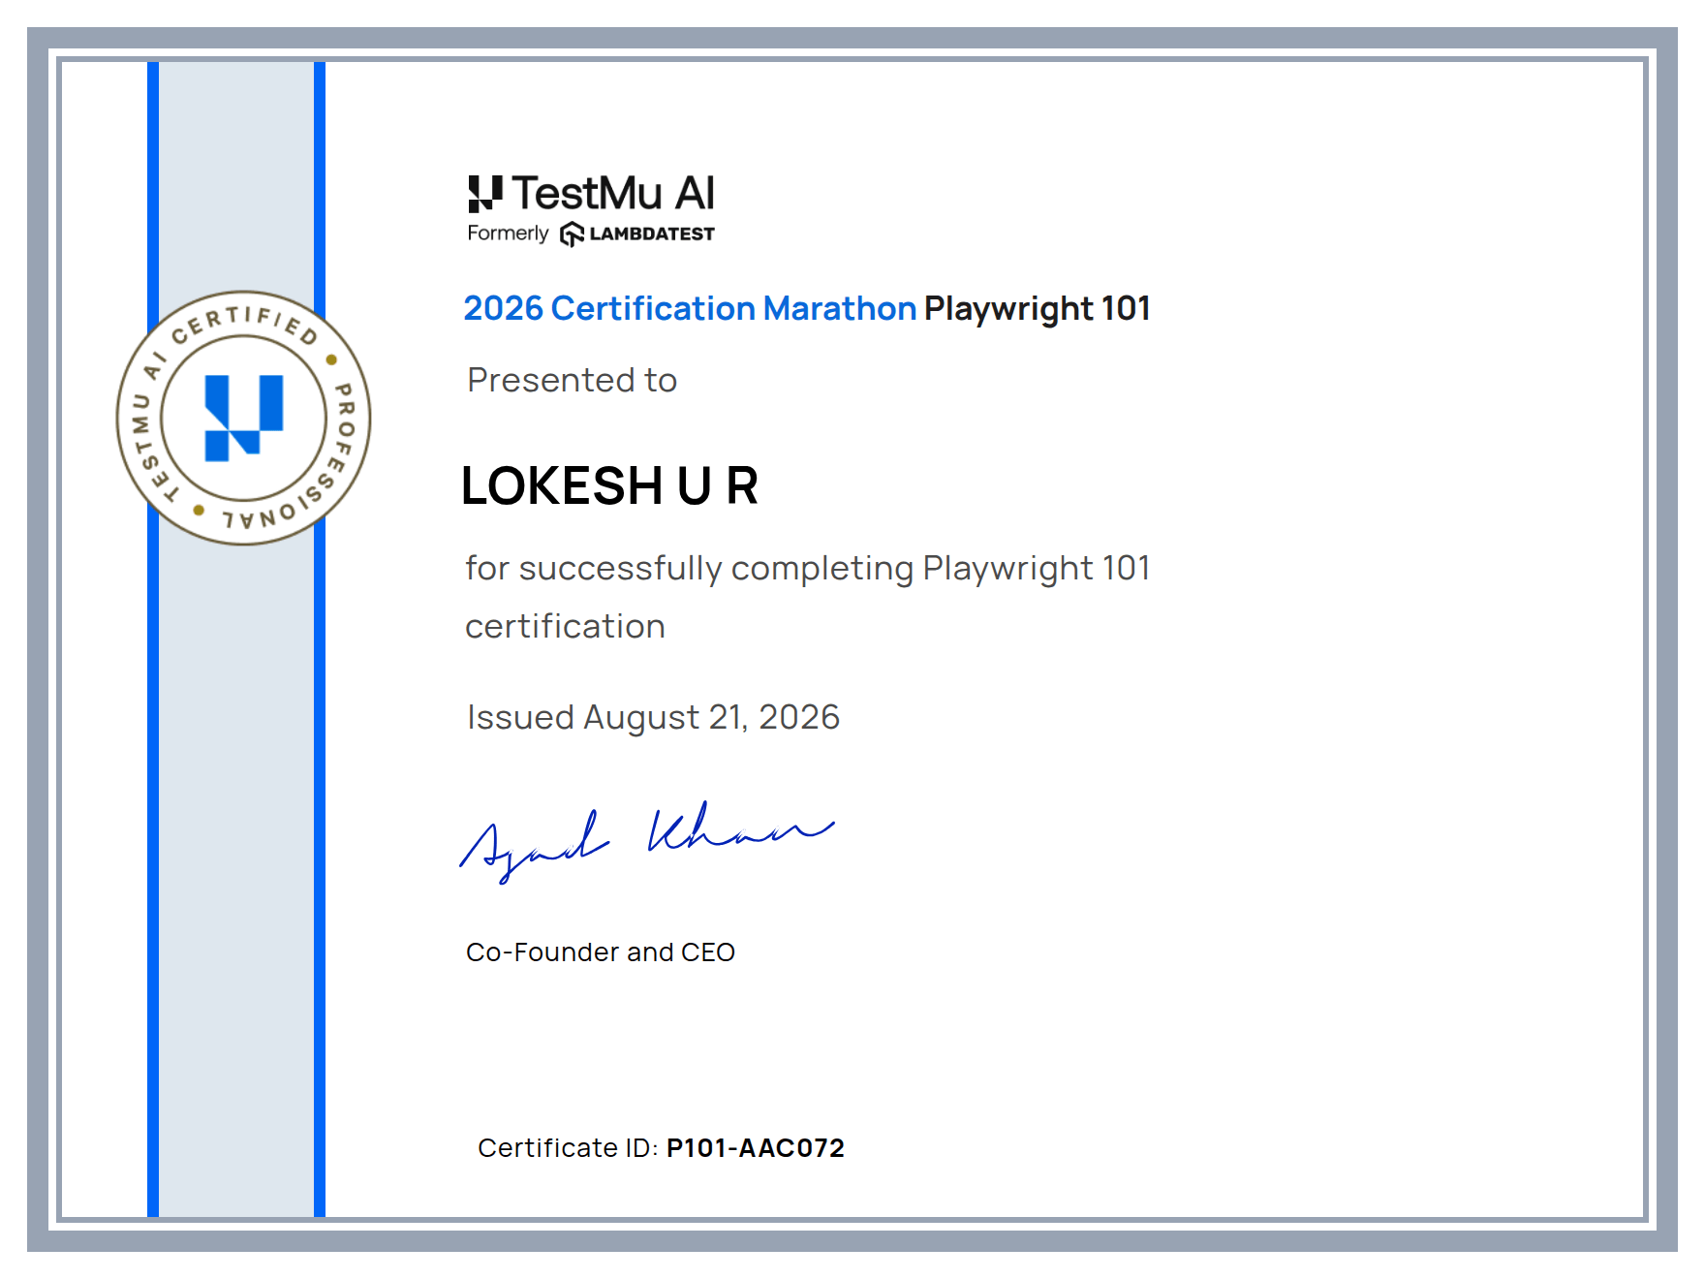Click "for successfully completing Playwright 101" line
1705x1279 pixels.
coord(808,569)
